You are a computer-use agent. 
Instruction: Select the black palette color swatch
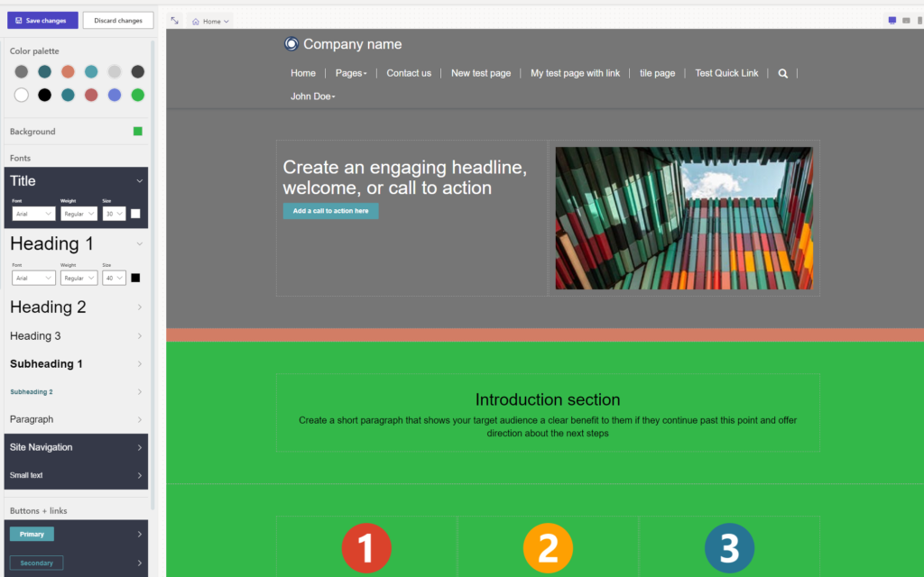click(x=44, y=95)
